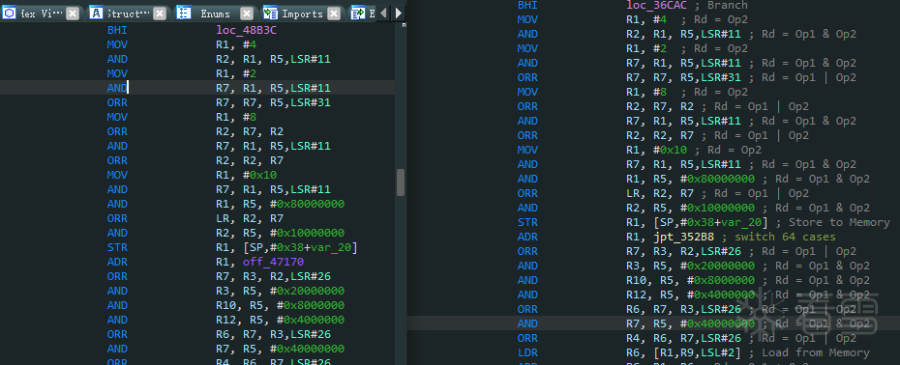
Task: Select 'LR, R2, R7' operands in right pane
Action: click(x=660, y=193)
